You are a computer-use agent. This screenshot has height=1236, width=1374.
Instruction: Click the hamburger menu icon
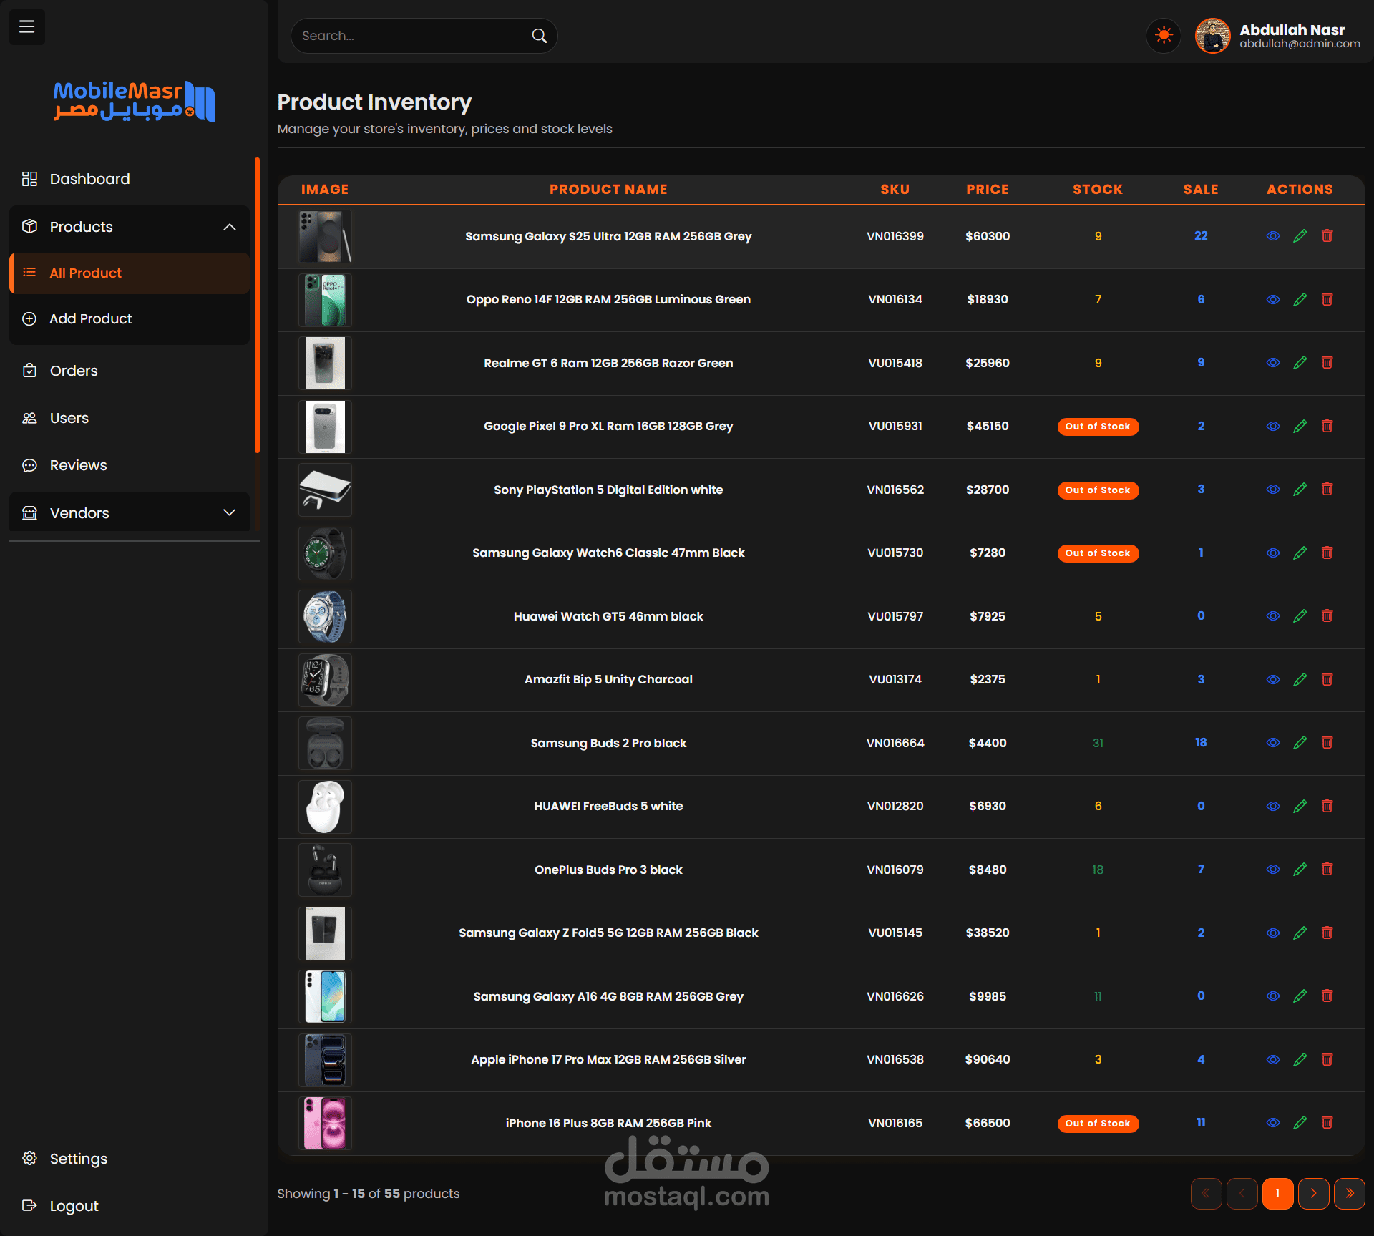point(26,27)
